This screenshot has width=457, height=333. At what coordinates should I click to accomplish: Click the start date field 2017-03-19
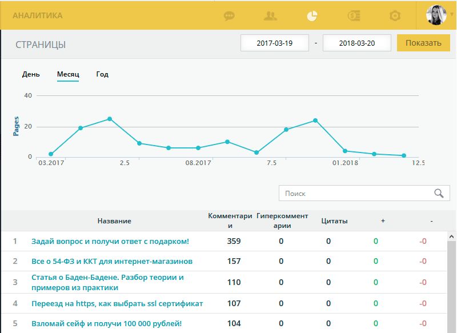pos(275,43)
